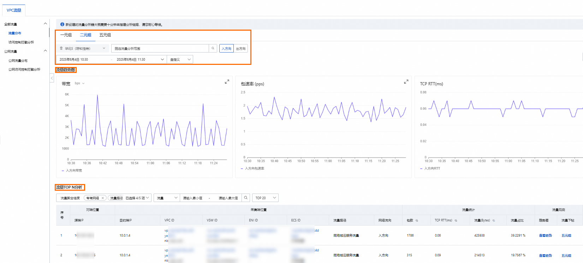Click 214513 bytes value in row 2

(479, 255)
